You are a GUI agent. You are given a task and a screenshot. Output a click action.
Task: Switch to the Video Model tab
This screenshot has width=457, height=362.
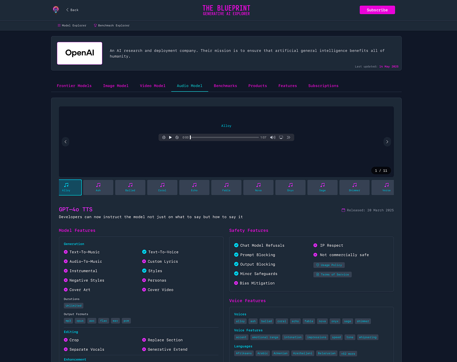[x=153, y=86]
